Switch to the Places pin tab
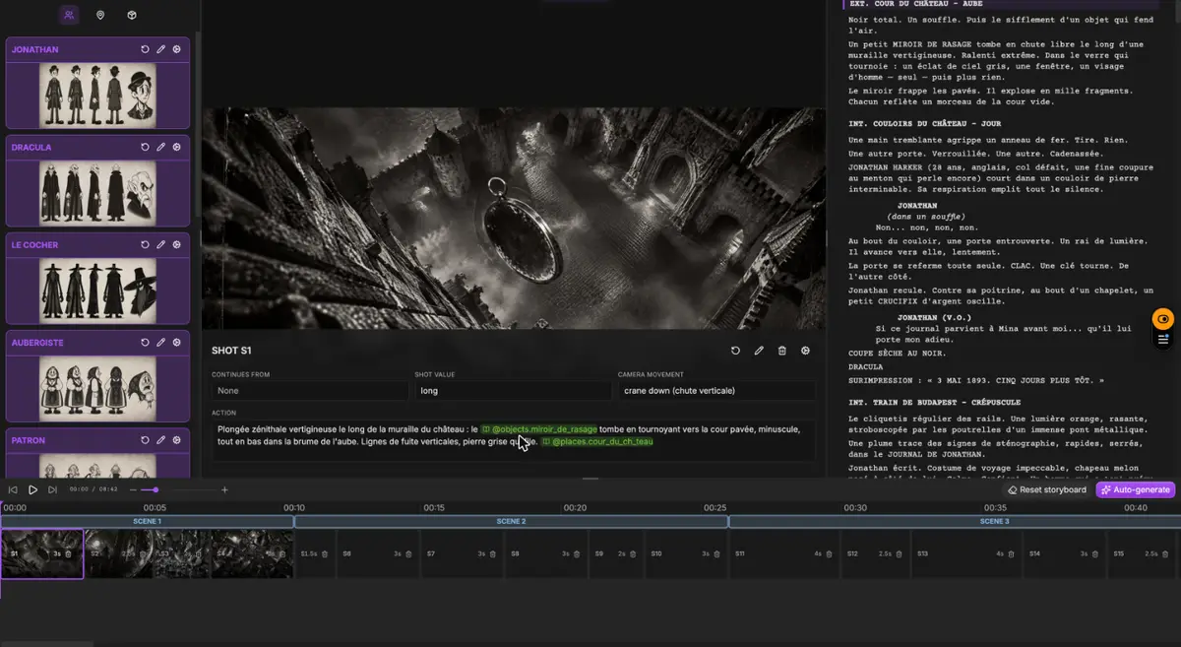This screenshot has width=1181, height=647. (99, 16)
